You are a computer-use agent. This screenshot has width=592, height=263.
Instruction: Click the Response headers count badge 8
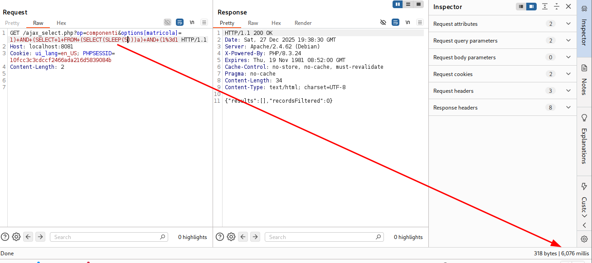[551, 108]
